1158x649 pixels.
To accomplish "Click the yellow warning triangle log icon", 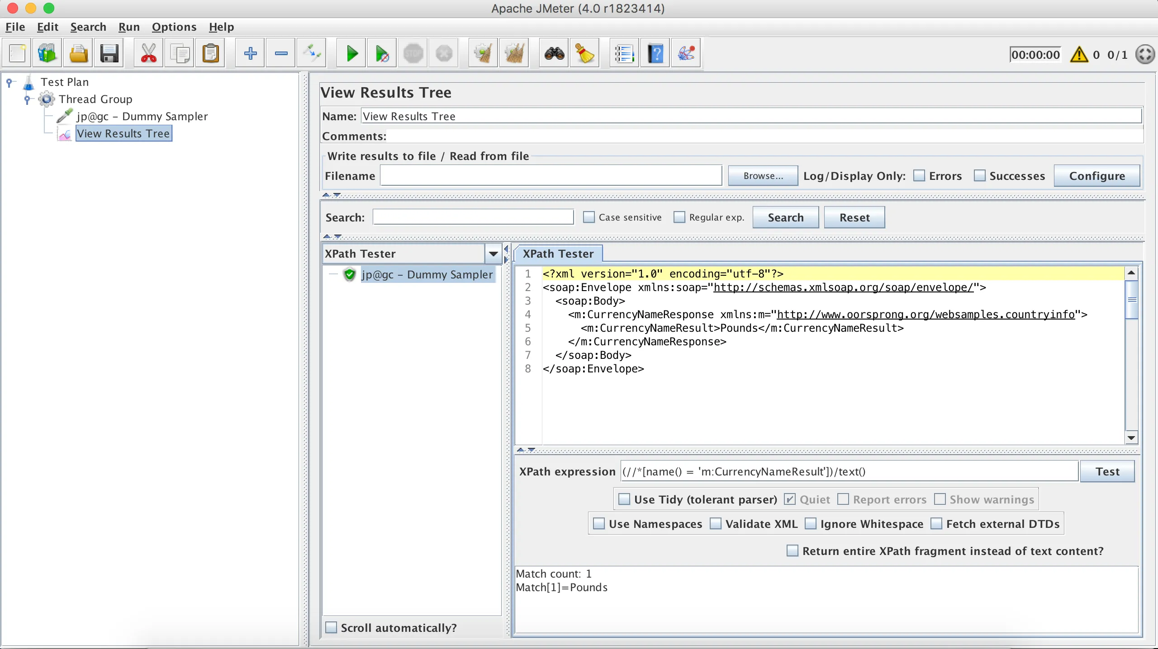I will click(x=1079, y=55).
